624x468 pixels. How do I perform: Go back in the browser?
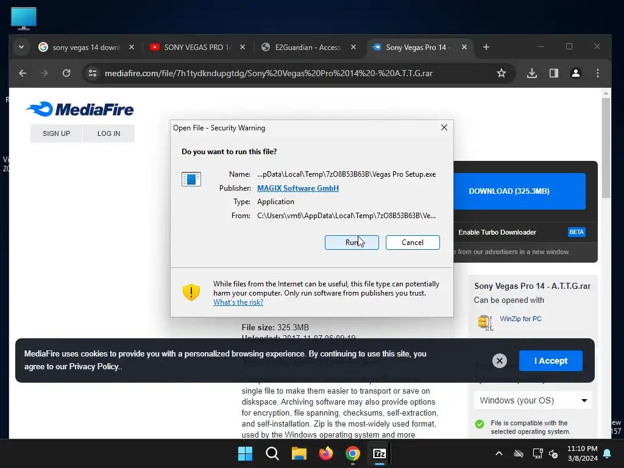(23, 73)
